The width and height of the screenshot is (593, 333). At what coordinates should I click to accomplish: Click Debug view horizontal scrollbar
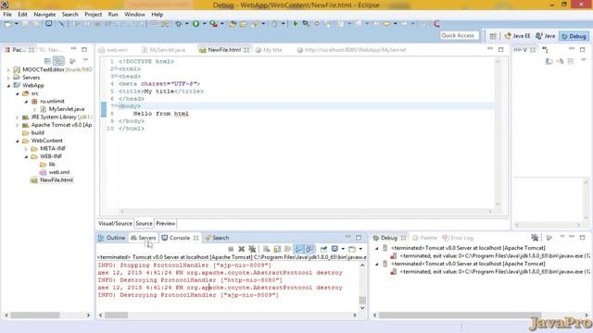tap(460, 314)
